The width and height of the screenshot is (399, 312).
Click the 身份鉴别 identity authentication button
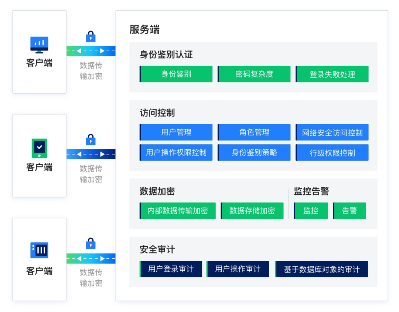[176, 74]
